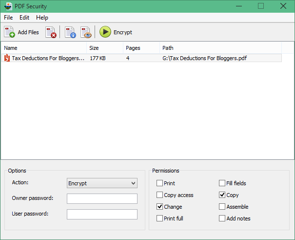295x240 pixels.
Task: Open the File menu
Action: pos(8,18)
